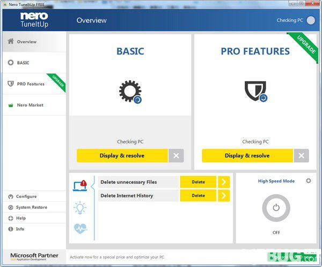Cancel the PRO FEATURES check with X button
Screen dimensions: 322x267
pos(302,156)
